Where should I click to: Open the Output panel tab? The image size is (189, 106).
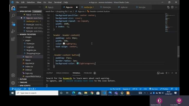tap(50, 73)
